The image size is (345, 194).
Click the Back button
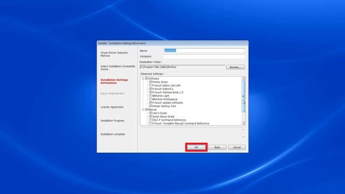pos(217,147)
